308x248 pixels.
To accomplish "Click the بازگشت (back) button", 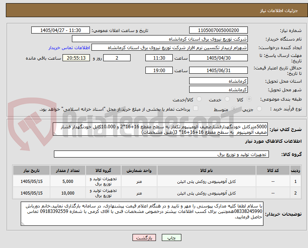I will click(144, 237).
